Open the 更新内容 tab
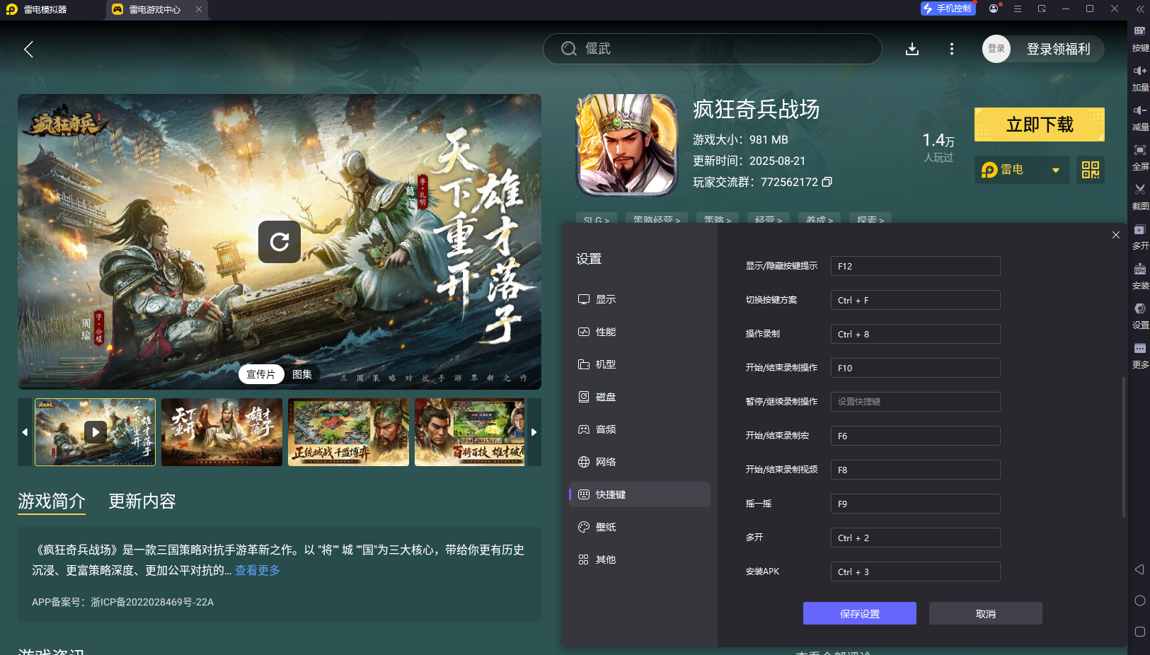Screen dimensions: 1150x655 pyautogui.click(x=142, y=502)
